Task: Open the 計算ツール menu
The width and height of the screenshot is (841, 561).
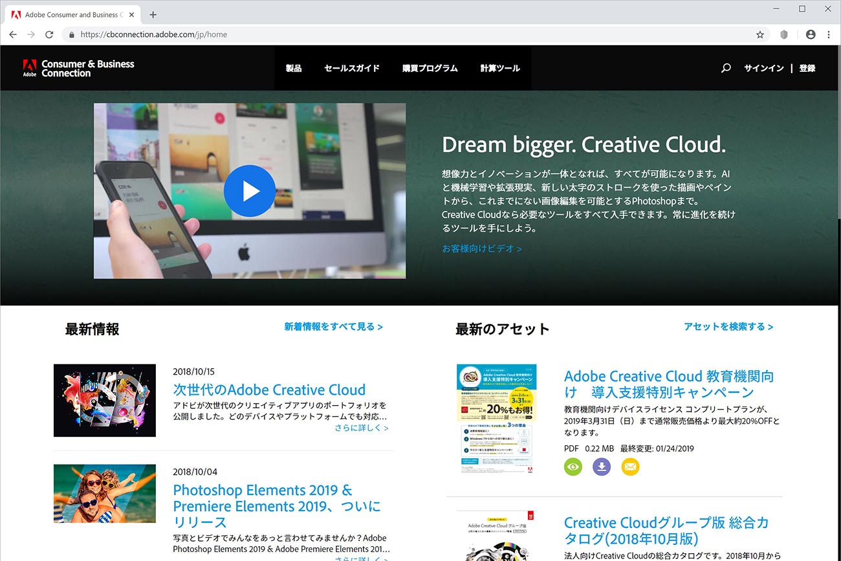Action: tap(500, 68)
